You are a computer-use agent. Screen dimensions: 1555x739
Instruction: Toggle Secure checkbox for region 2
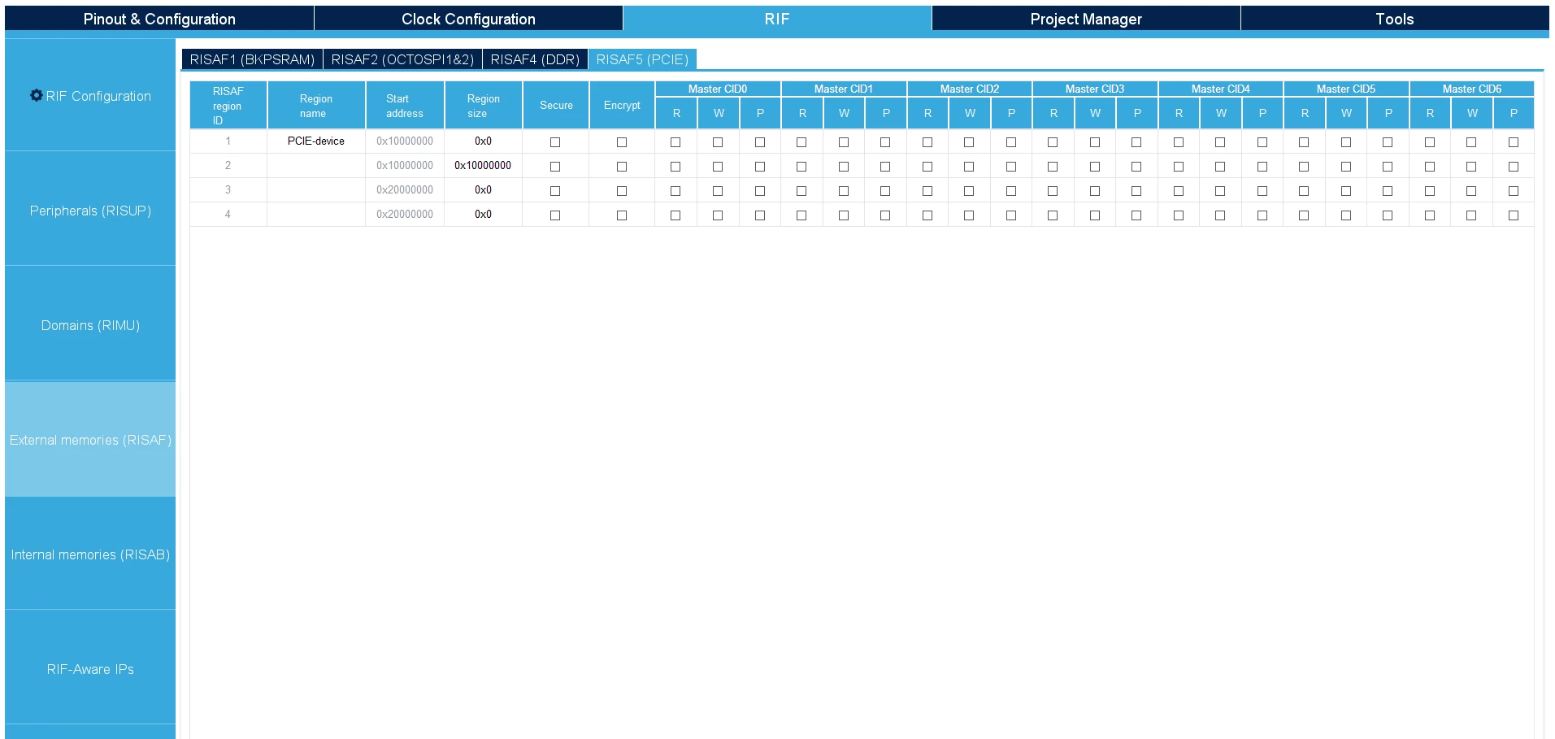click(x=555, y=167)
